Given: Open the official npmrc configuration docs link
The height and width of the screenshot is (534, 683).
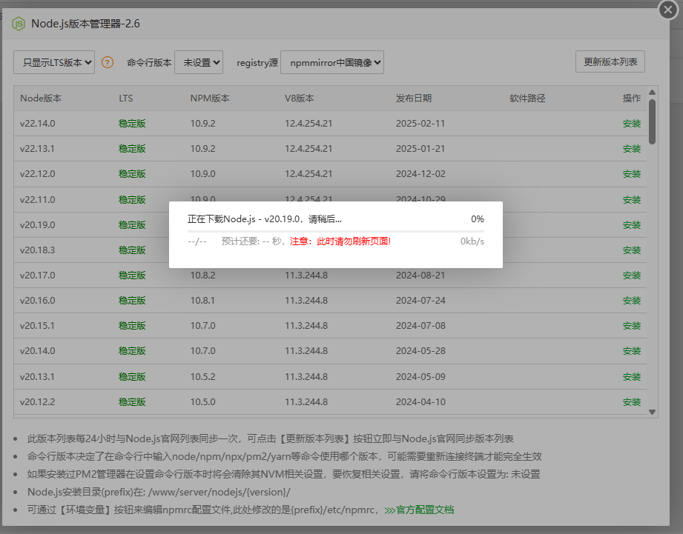Looking at the screenshot, I should pyautogui.click(x=419, y=510).
